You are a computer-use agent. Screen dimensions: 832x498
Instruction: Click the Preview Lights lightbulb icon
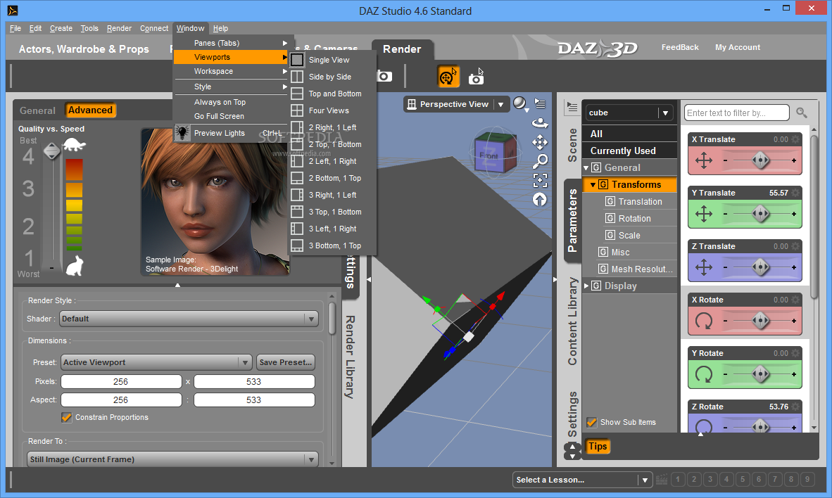click(x=182, y=132)
